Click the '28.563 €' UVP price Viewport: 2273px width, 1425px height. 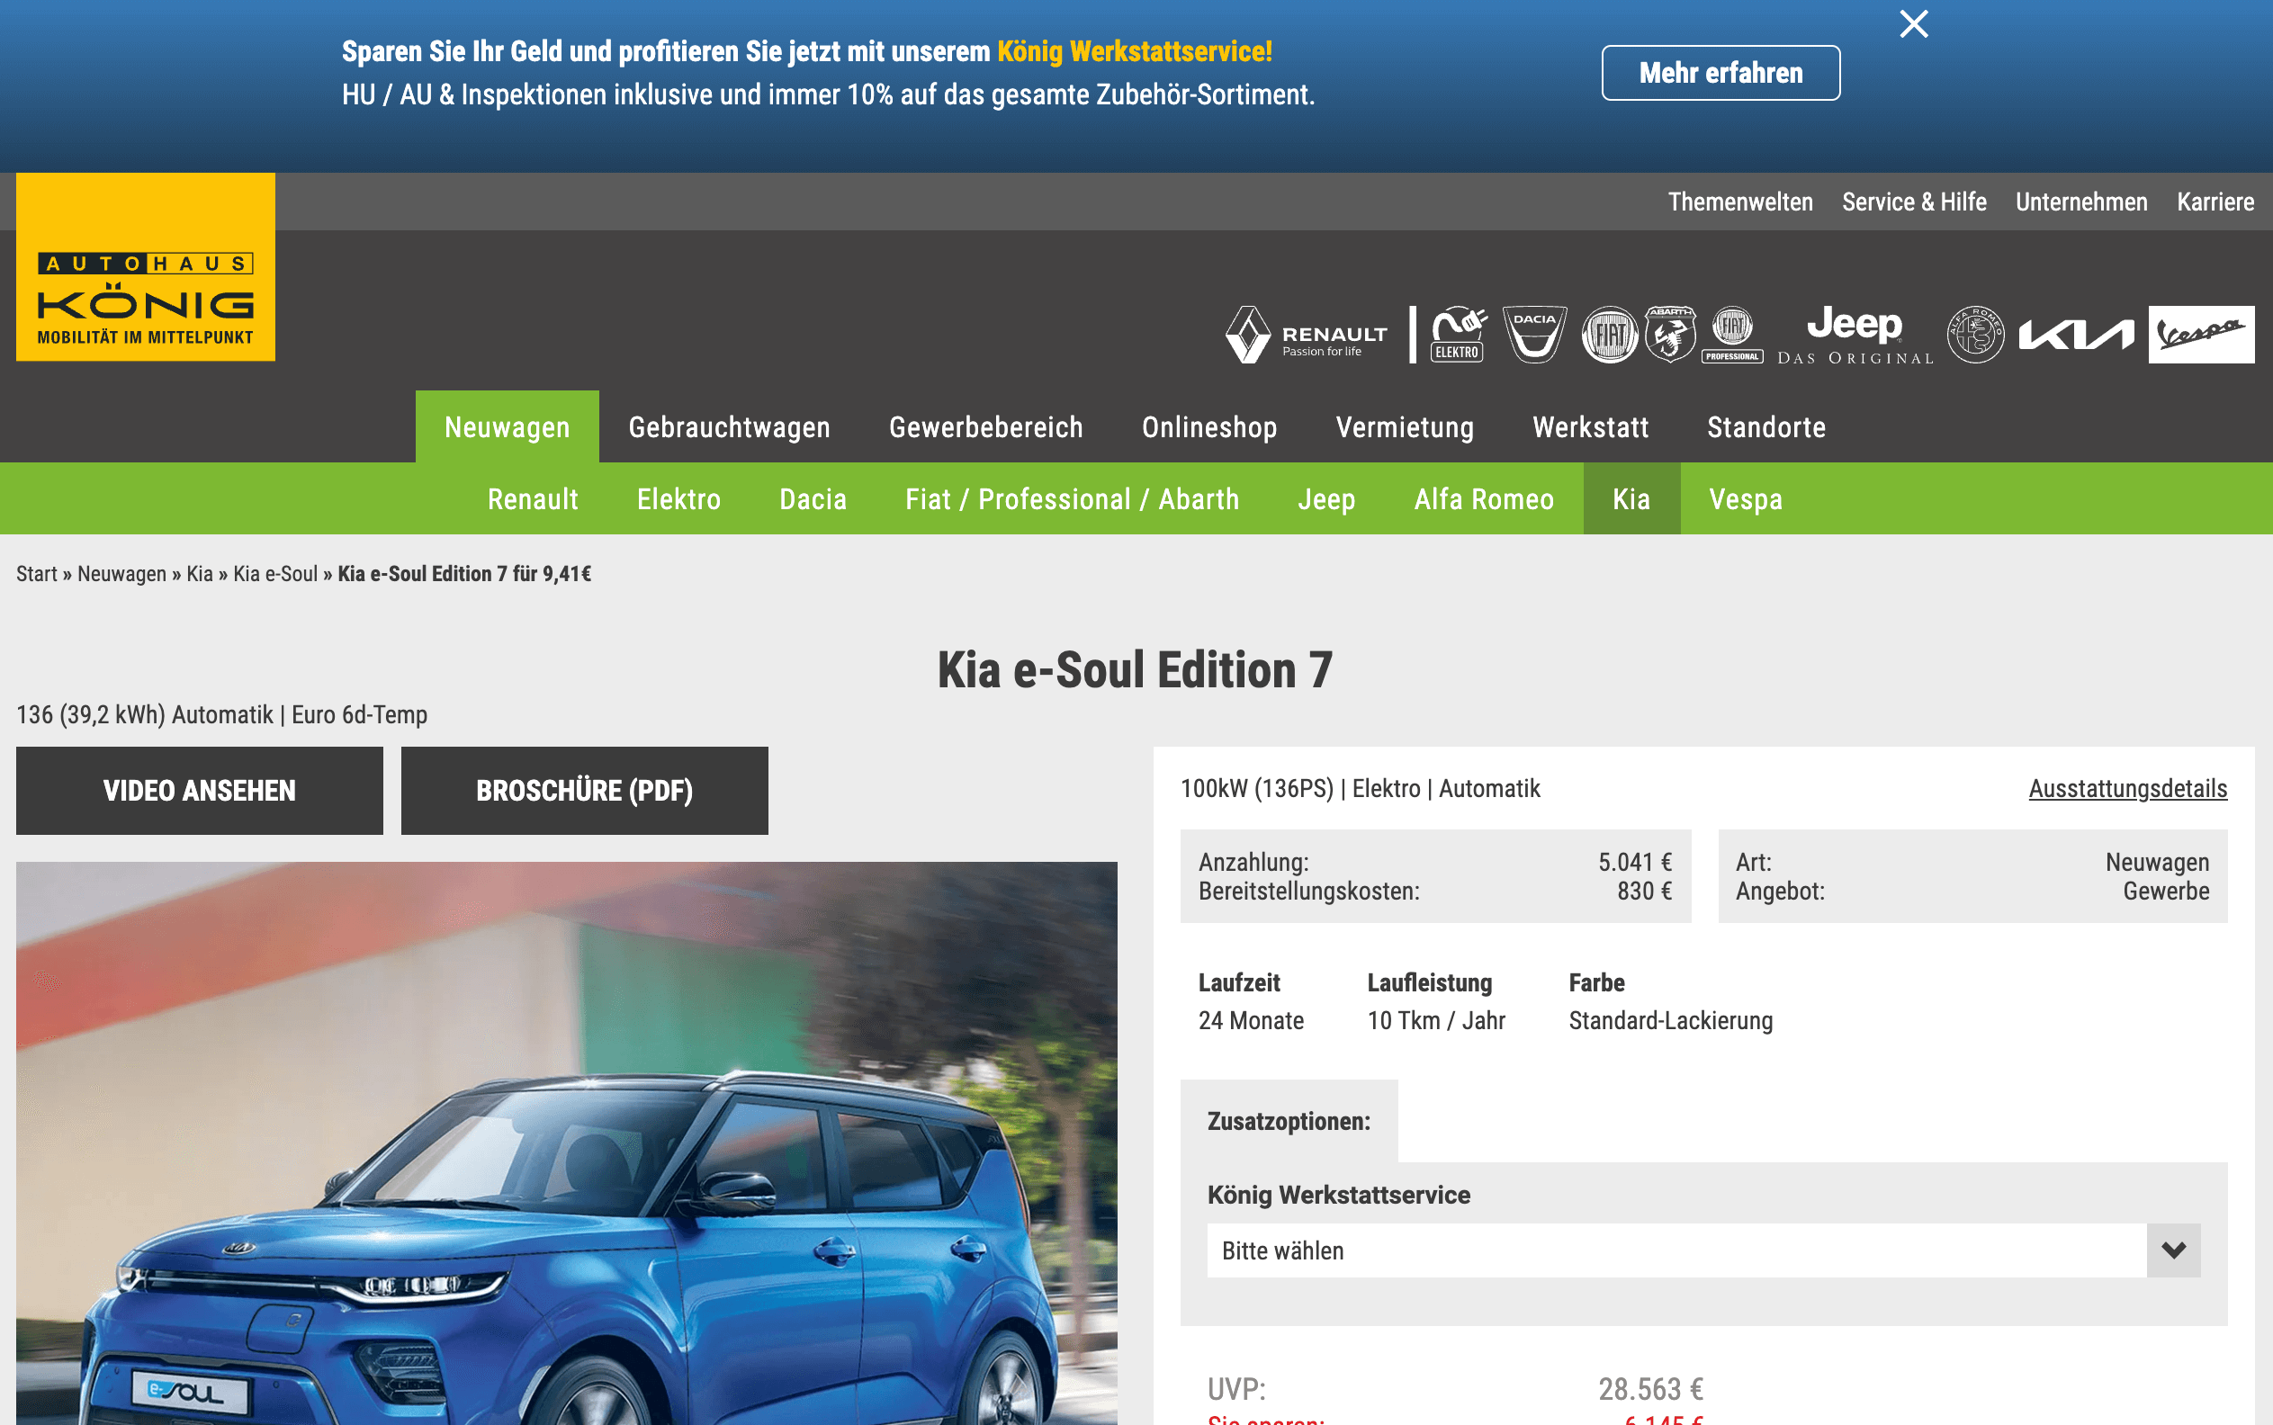tap(1651, 1388)
